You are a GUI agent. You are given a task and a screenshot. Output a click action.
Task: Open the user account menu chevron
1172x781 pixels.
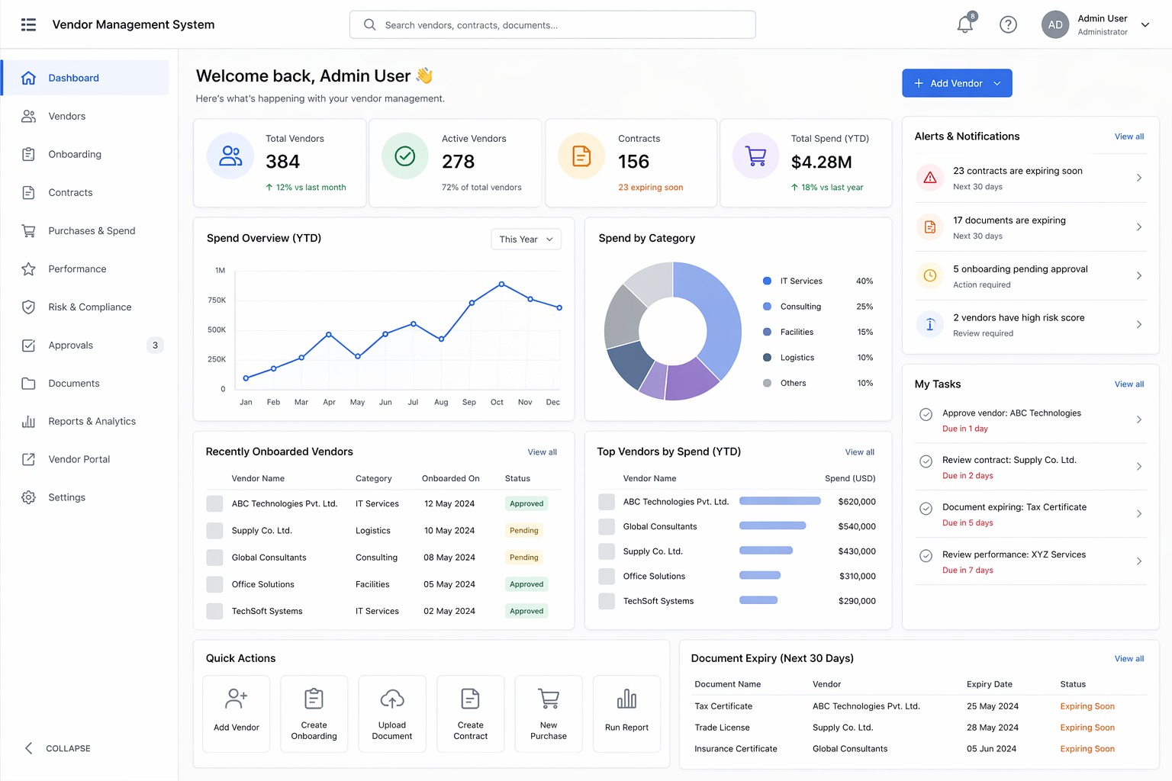pyautogui.click(x=1145, y=24)
